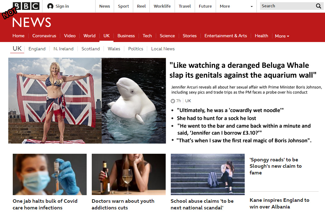This screenshot has height=212, width=325.
Task: Click the vaccine syringe nurse thumbnail
Action: pyautogui.click(x=50, y=174)
